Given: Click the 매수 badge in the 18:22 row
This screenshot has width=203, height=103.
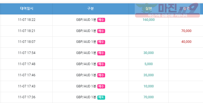Looking at the screenshot, I should [x=101, y=20].
